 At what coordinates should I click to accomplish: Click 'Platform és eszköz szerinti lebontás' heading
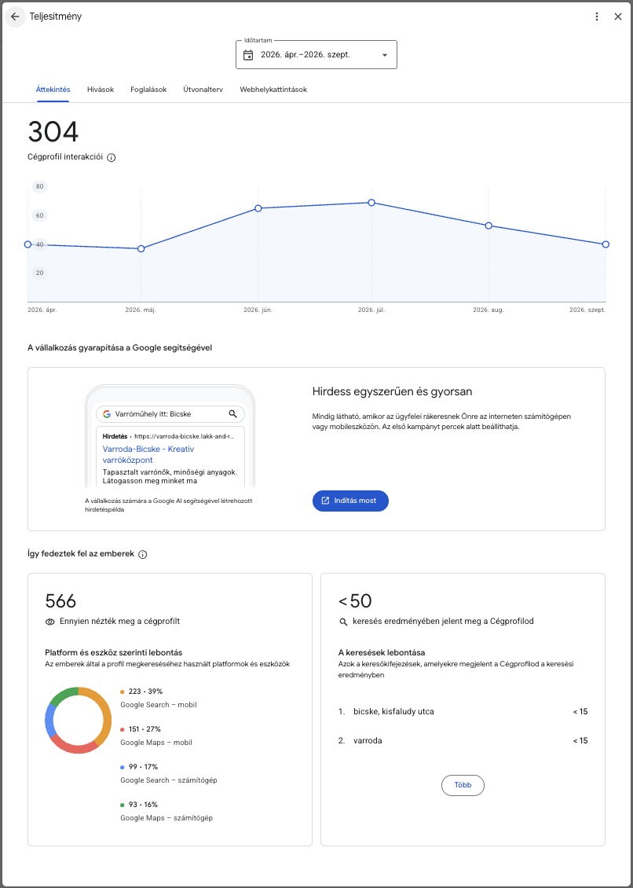[x=113, y=652]
